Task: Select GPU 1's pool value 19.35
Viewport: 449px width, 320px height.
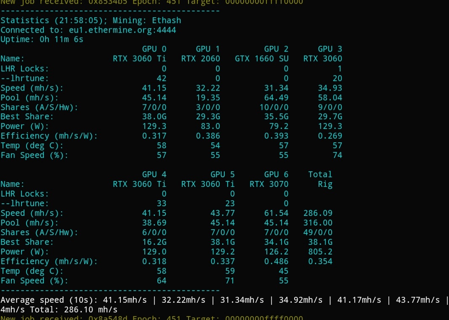Action: (x=208, y=98)
